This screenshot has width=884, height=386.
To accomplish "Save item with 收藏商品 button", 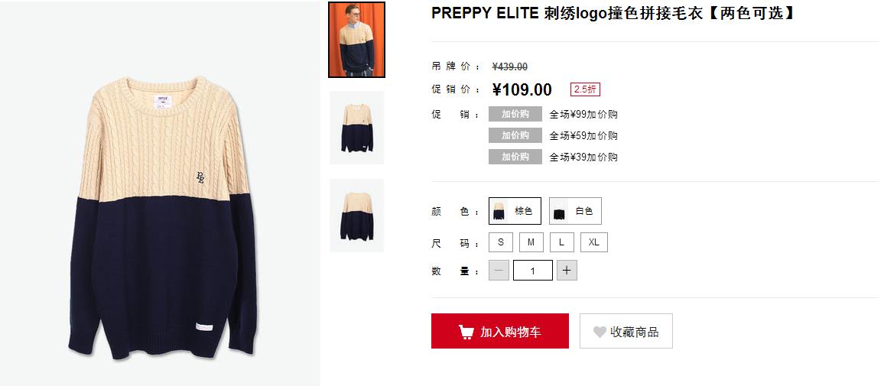I will tap(626, 331).
